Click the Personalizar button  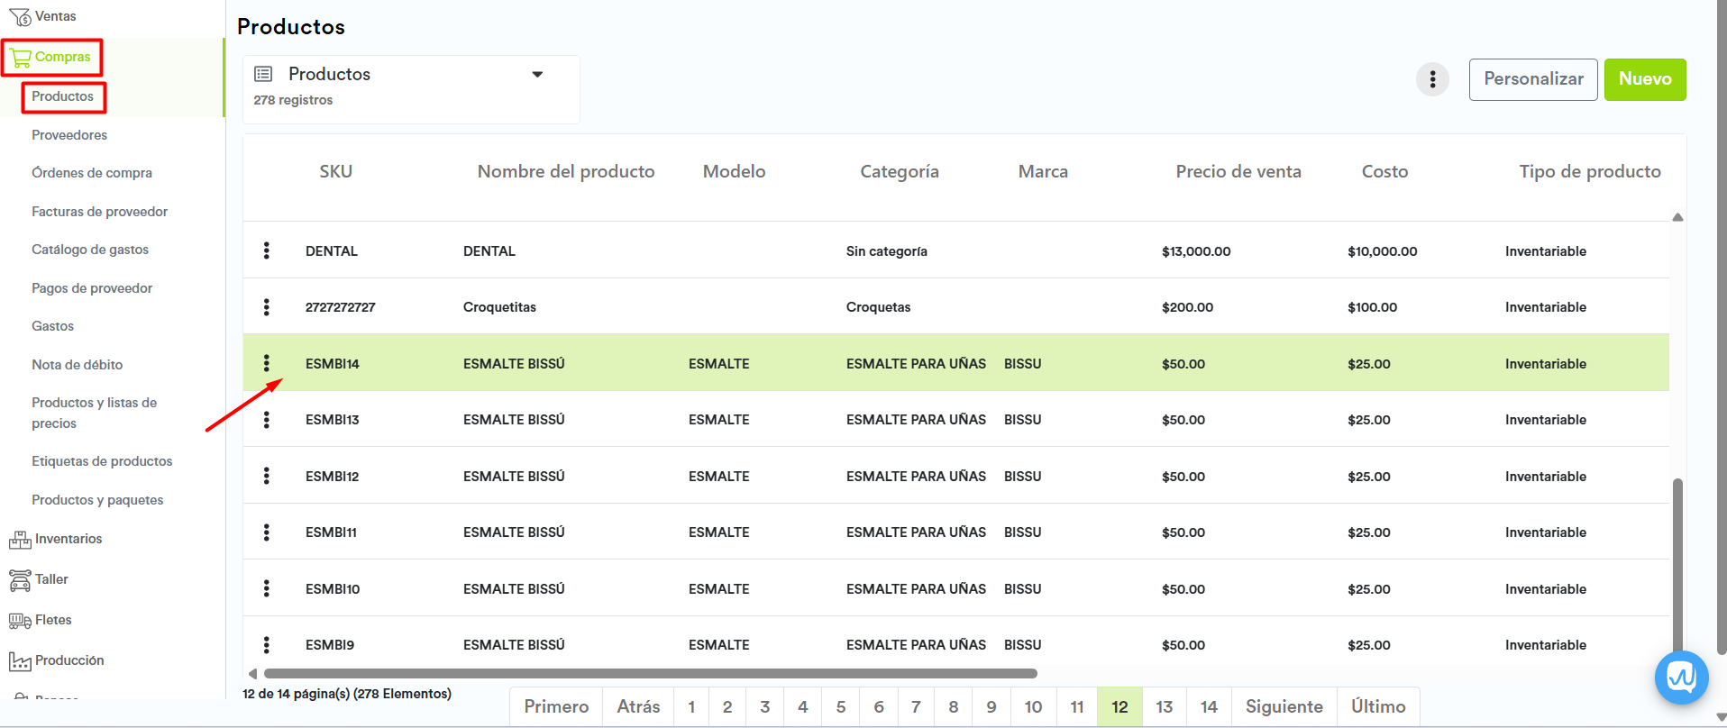pyautogui.click(x=1532, y=79)
